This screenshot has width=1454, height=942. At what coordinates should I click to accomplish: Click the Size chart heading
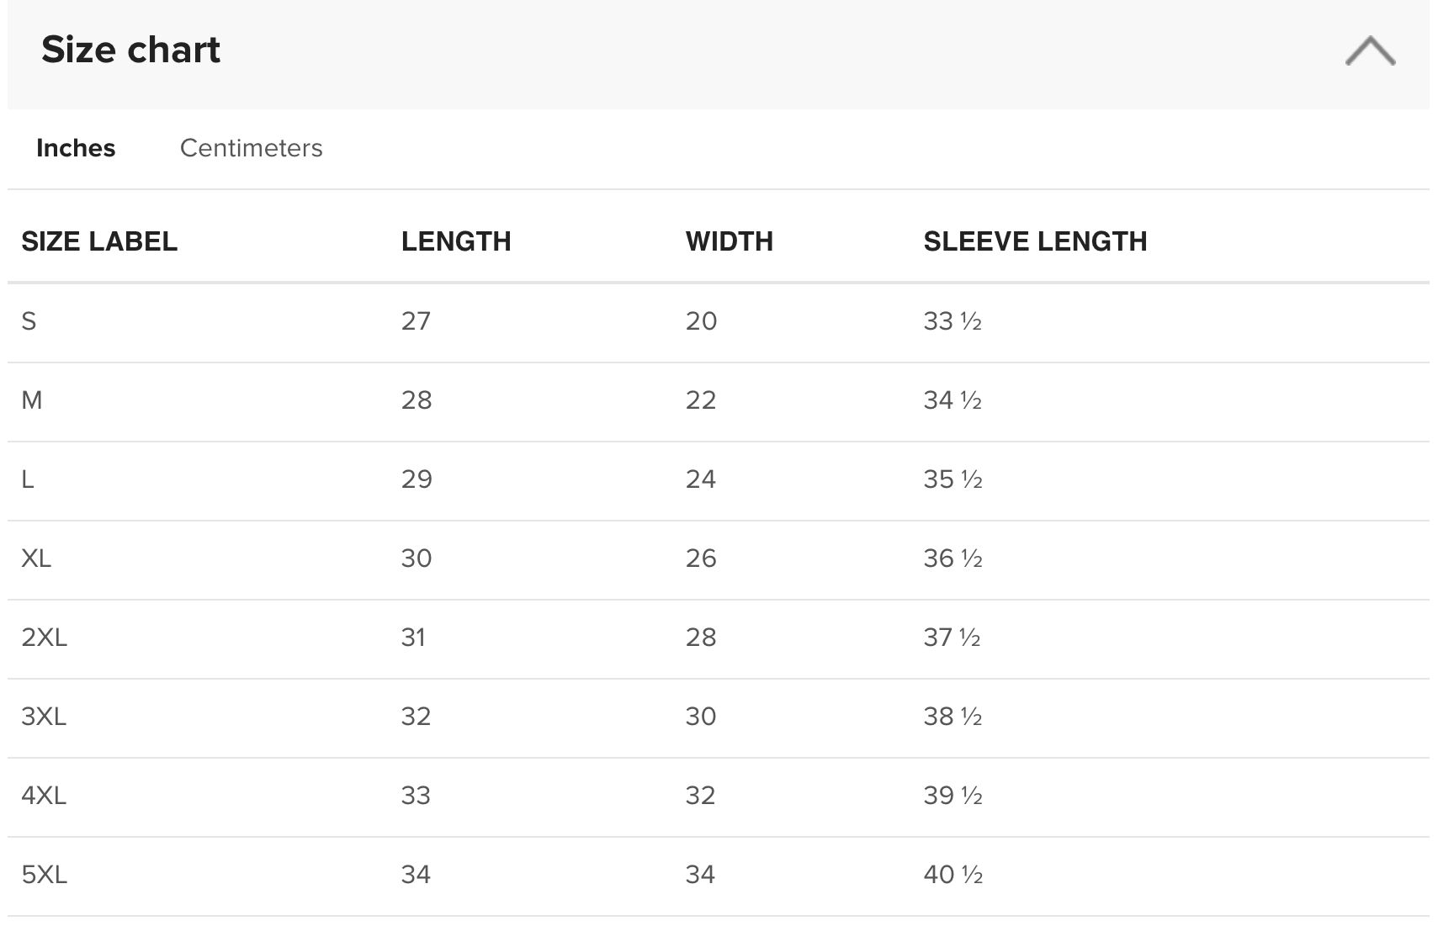coord(130,50)
